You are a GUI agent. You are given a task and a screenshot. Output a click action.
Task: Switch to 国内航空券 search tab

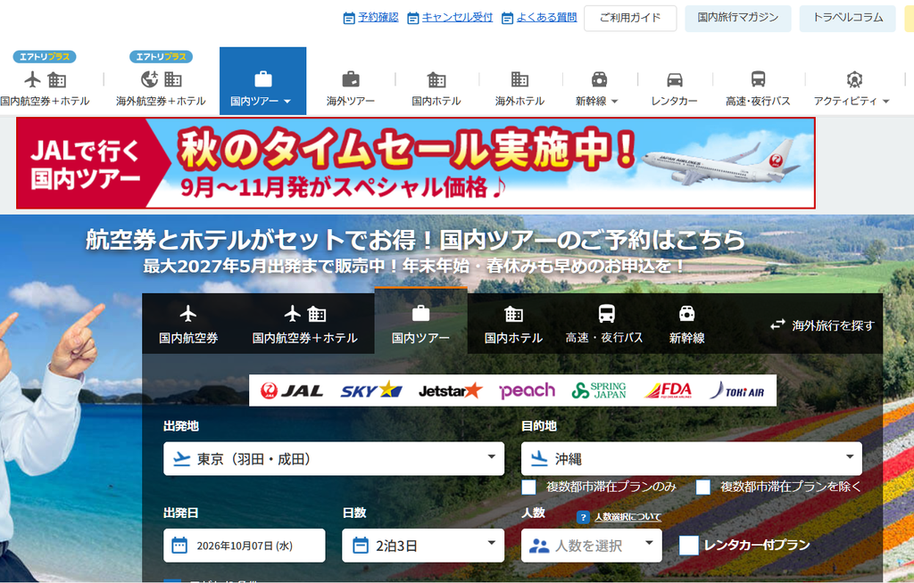coord(188,324)
